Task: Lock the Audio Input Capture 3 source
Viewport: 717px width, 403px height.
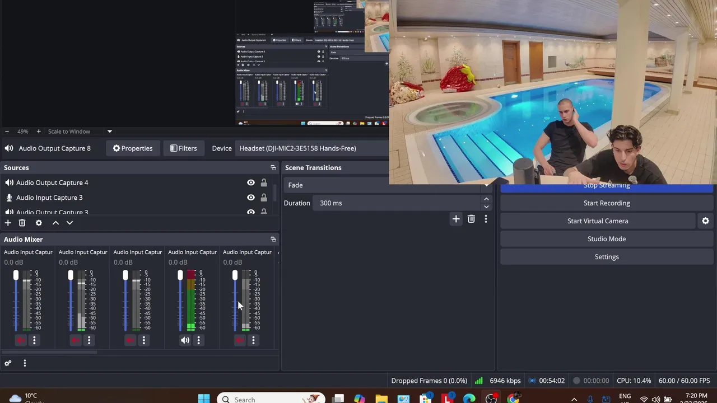Action: (x=264, y=198)
